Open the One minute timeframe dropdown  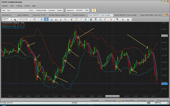30,19
